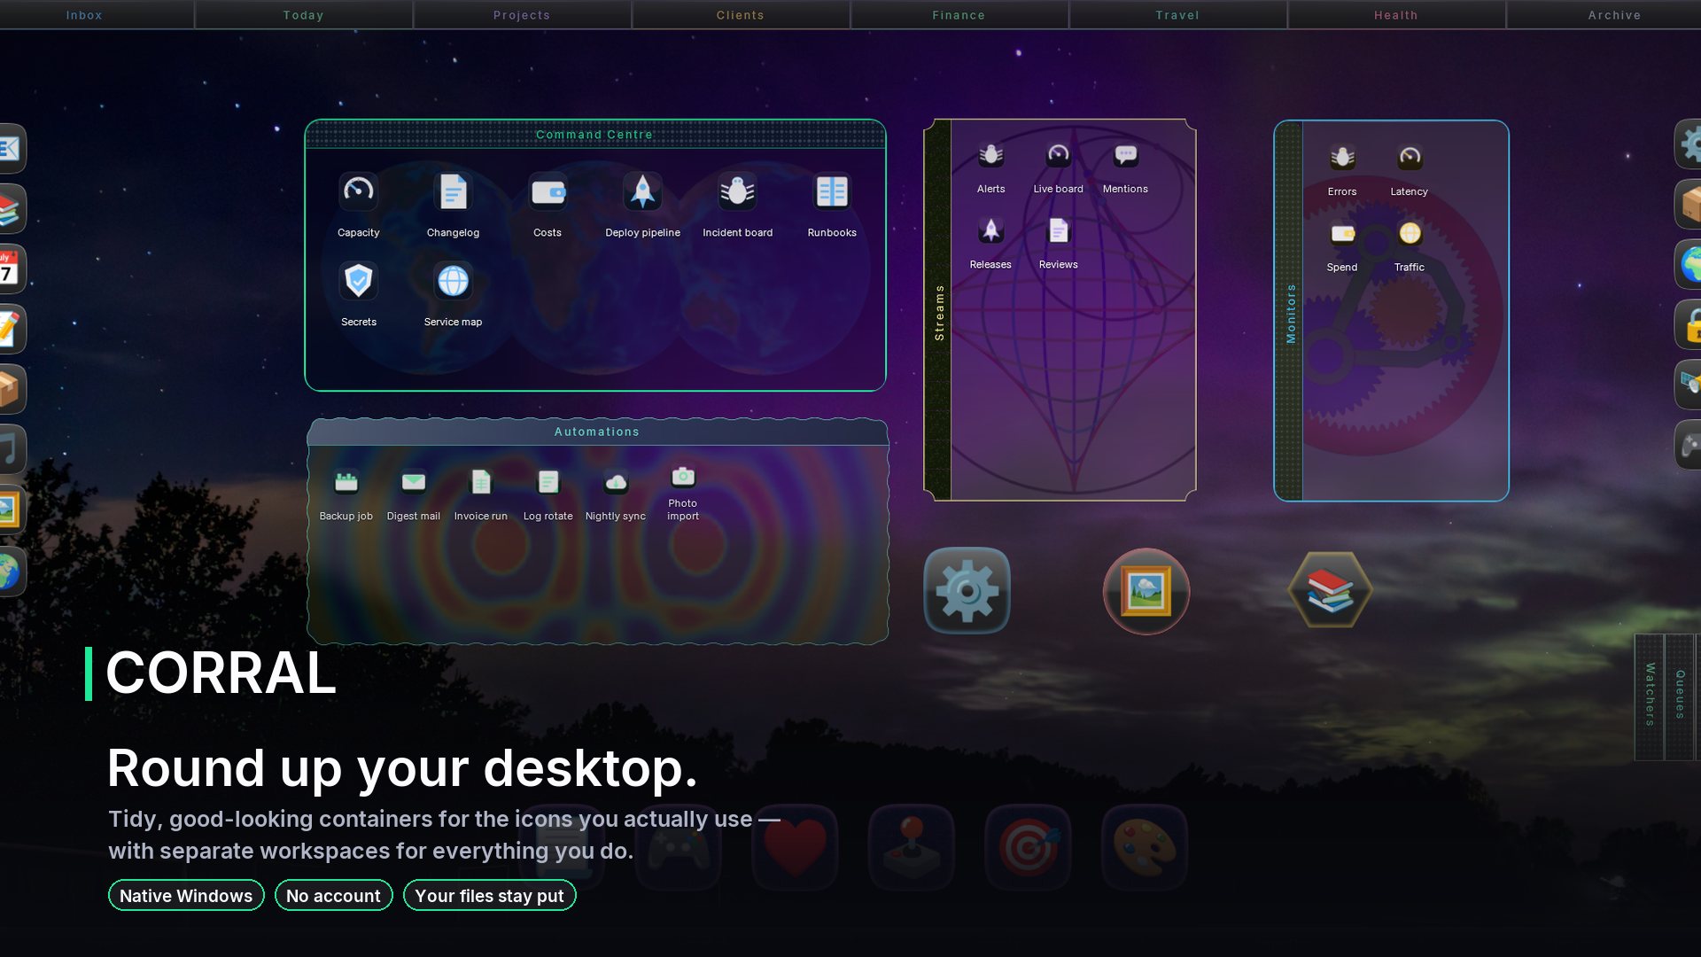Click the Native Windows pill
Screen dimensions: 1701x957
click(x=186, y=895)
